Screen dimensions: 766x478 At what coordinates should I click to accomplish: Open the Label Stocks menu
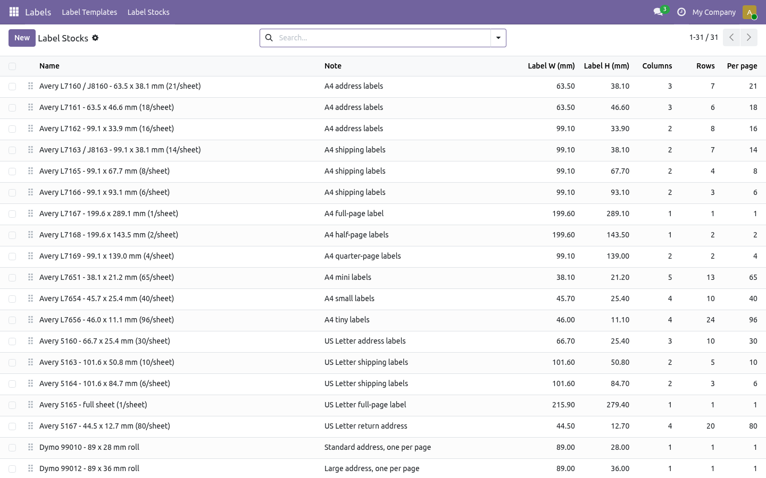point(148,12)
